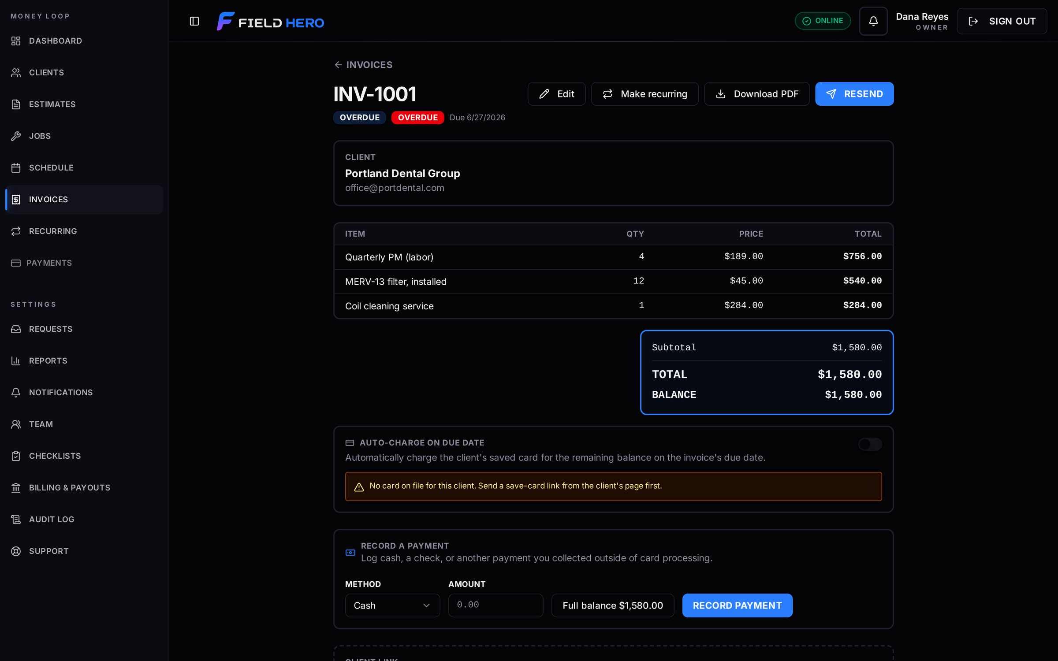Open notifications from the top bar bell
1058x661 pixels.
point(873,21)
